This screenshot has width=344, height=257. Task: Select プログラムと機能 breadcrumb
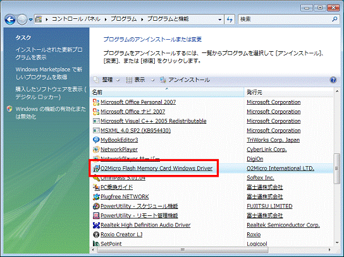tap(168, 19)
